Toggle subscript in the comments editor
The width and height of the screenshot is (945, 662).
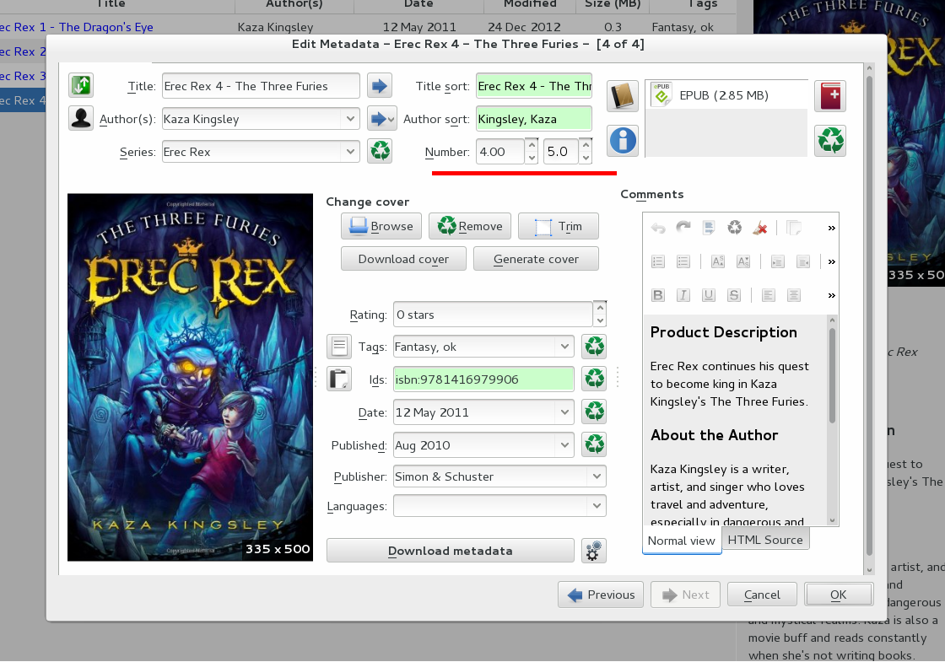point(743,261)
